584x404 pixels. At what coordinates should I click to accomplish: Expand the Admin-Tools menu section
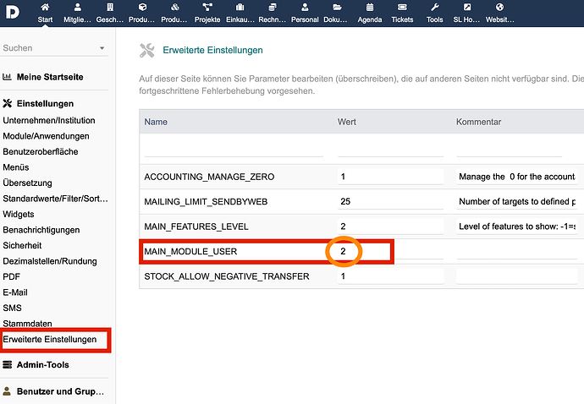[x=43, y=364]
